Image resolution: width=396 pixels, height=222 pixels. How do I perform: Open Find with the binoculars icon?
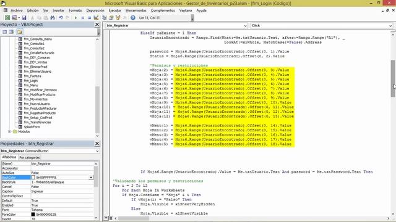pos(53,18)
